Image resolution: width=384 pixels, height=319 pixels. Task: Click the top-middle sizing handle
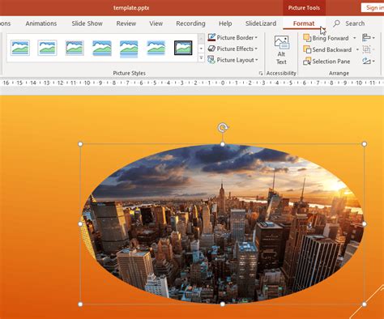[223, 144]
